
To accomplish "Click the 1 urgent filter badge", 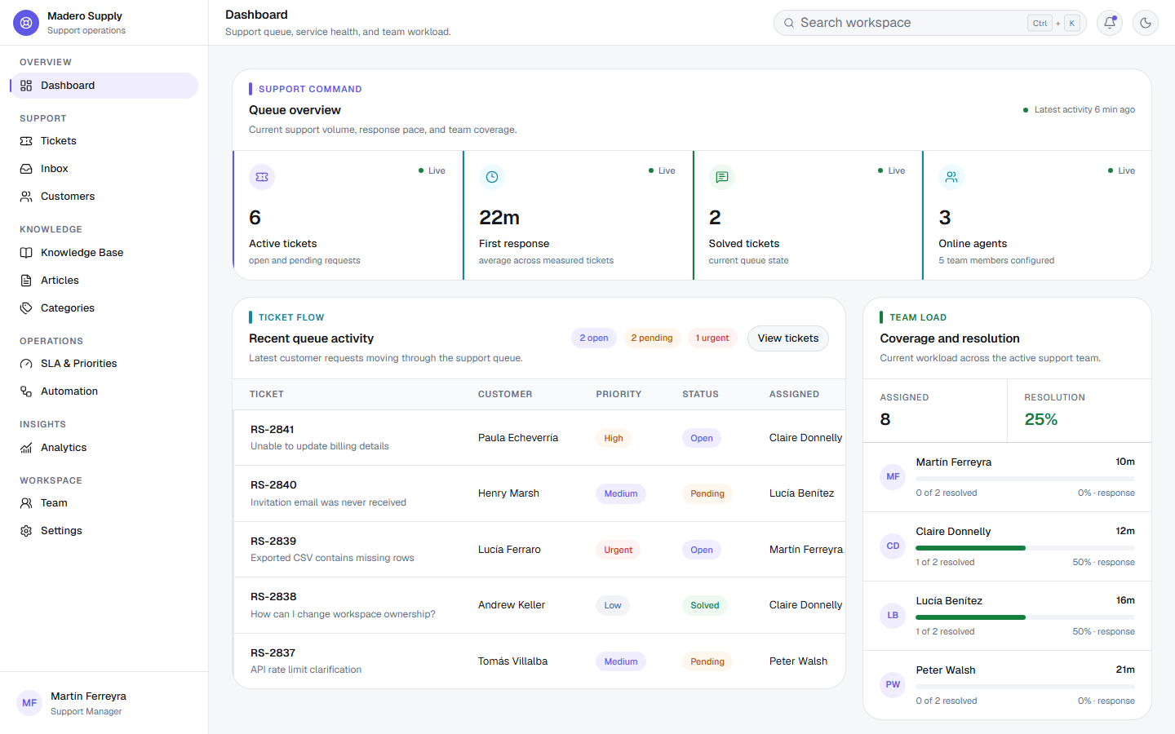I will (712, 338).
